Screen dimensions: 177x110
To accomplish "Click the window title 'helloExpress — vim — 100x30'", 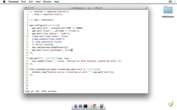I will (87, 8).
